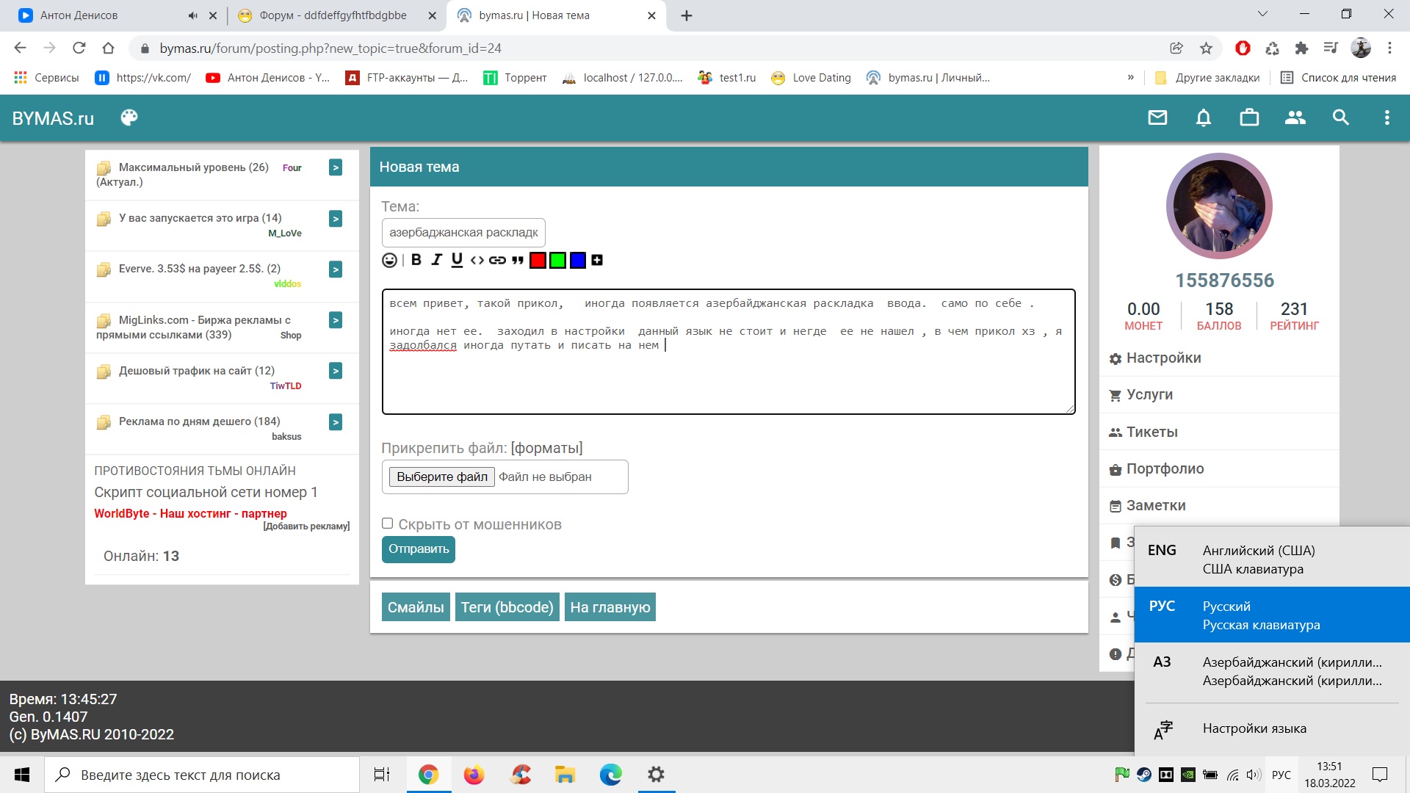
Task: Open the smiley emoji picker icon
Action: pyautogui.click(x=389, y=260)
